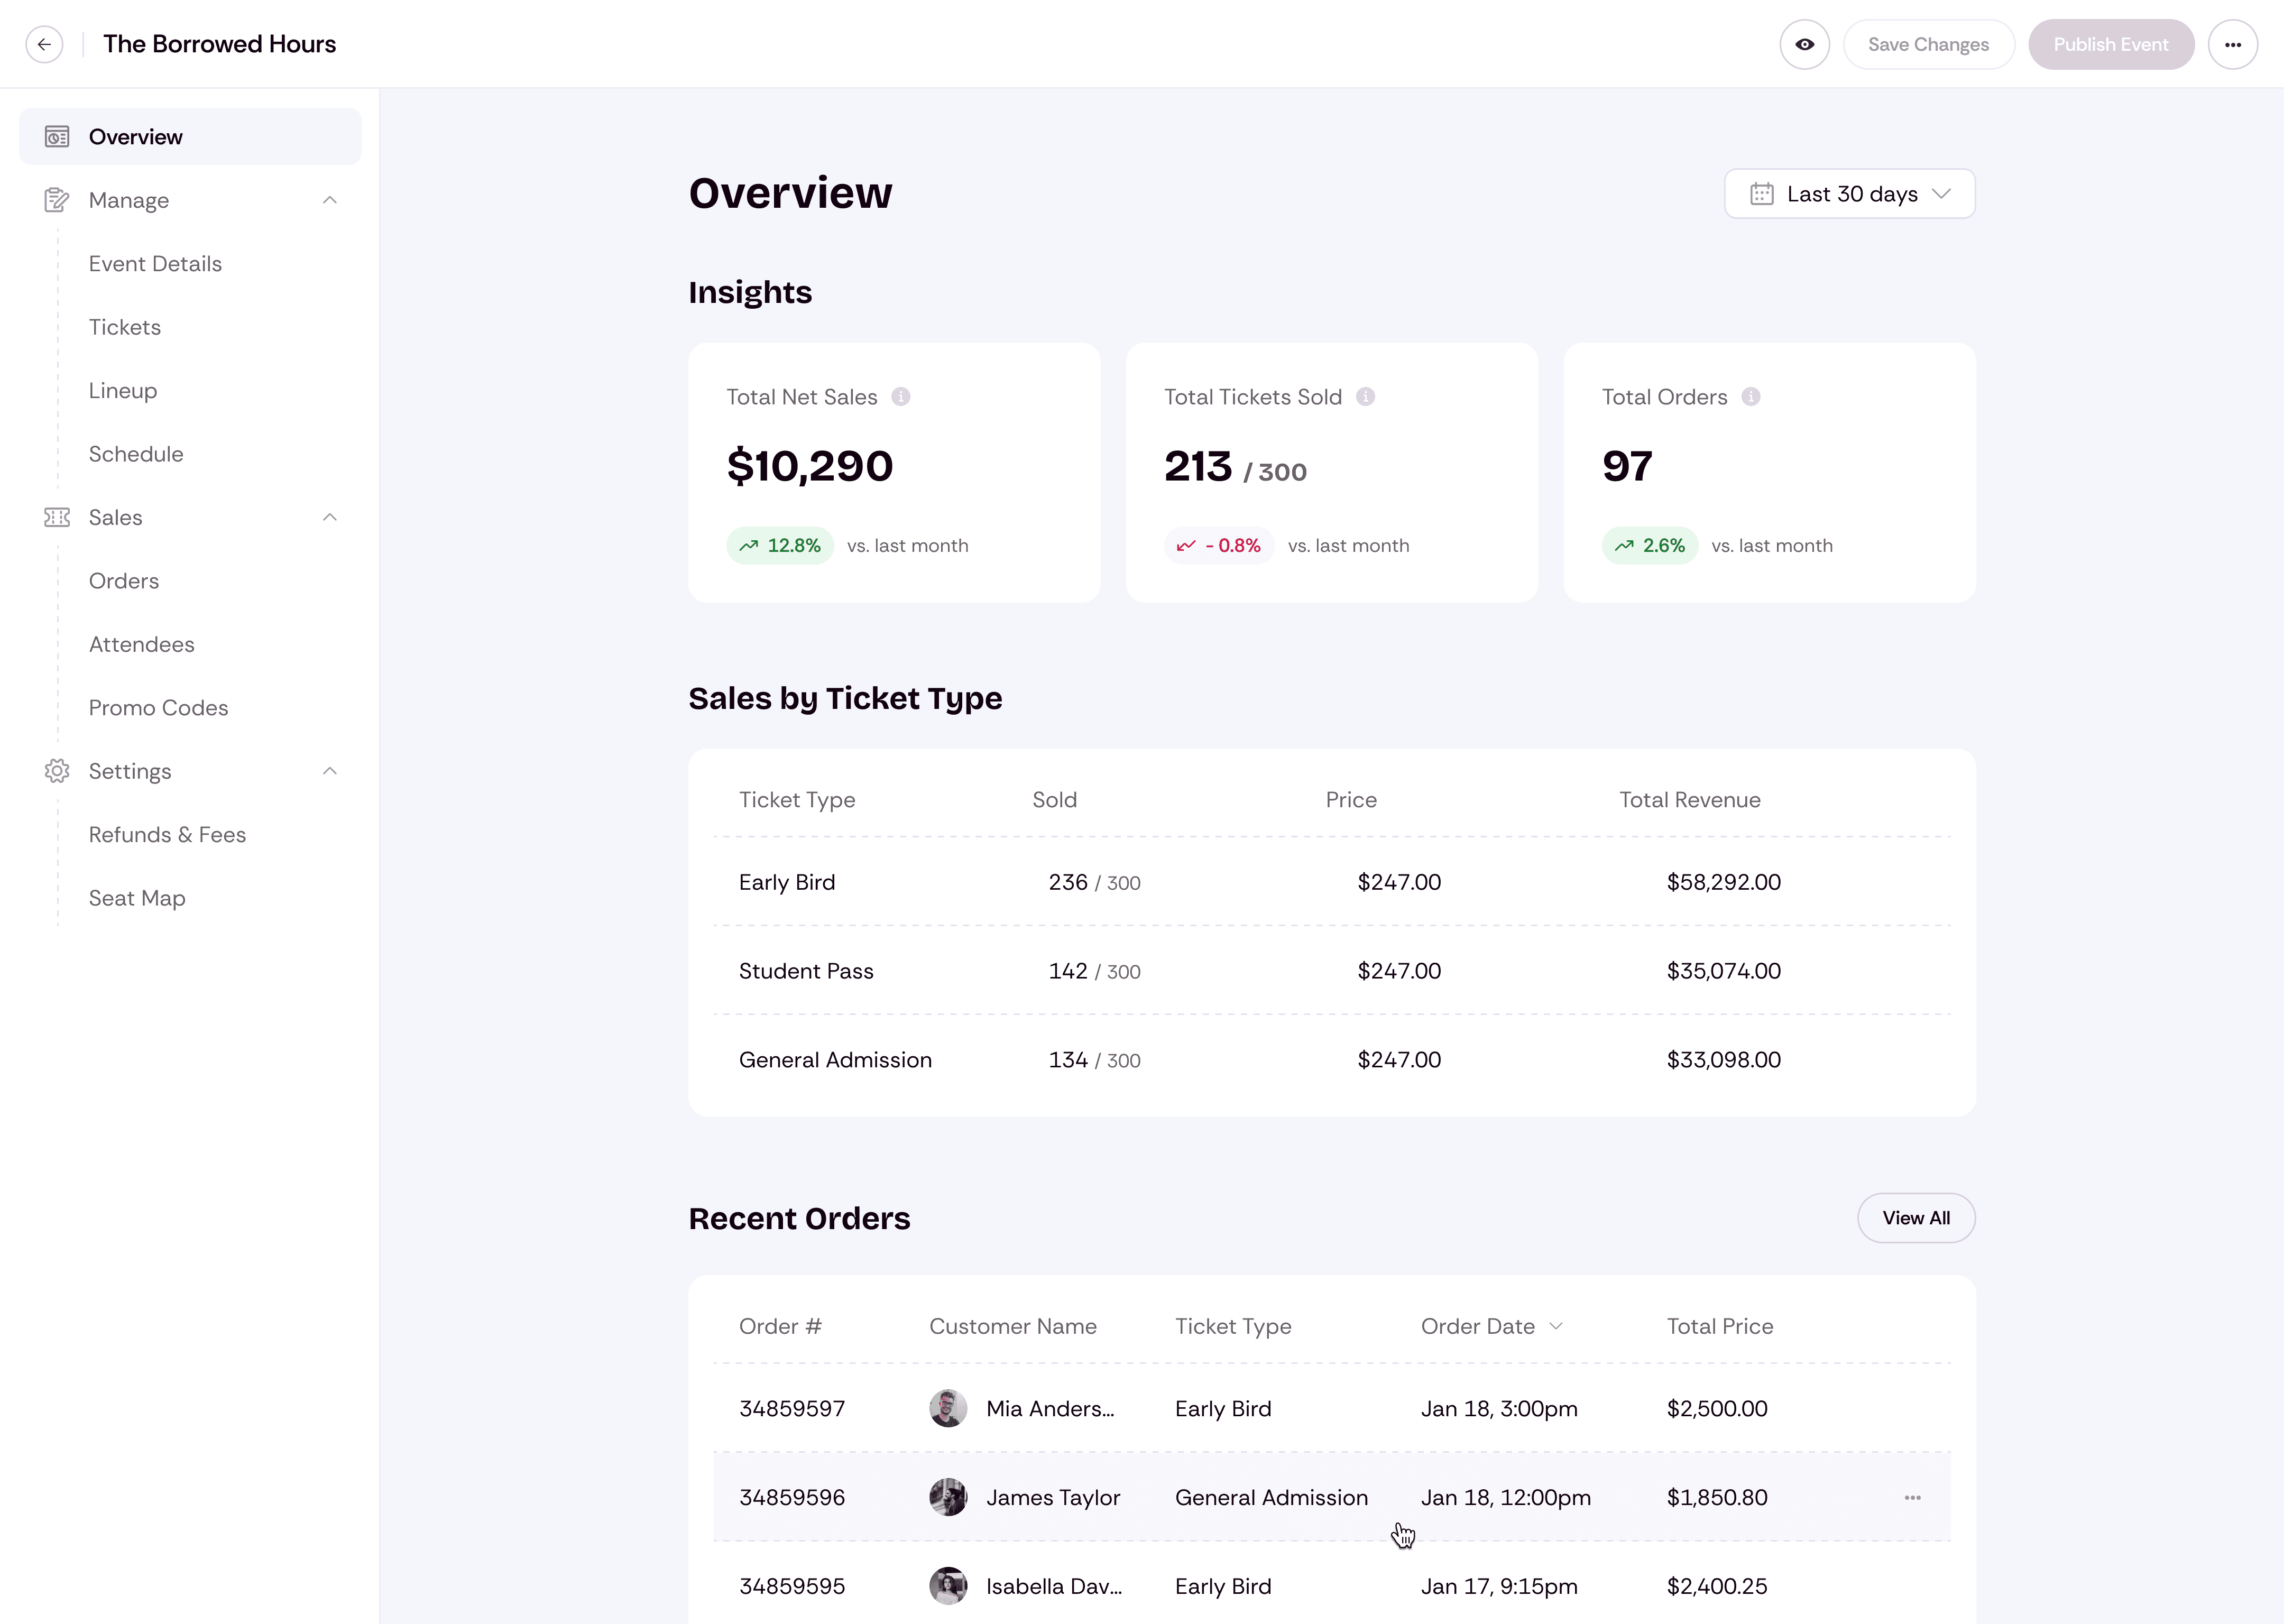Click James Taylor's avatar

tap(948, 1497)
